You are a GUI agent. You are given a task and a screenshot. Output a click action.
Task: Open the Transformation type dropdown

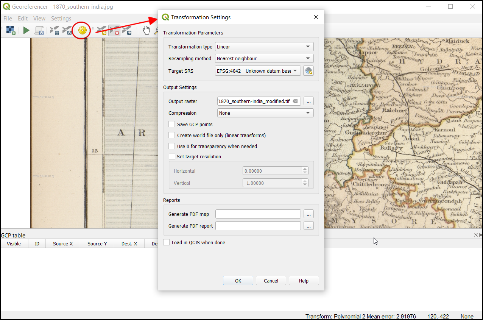[264, 47]
